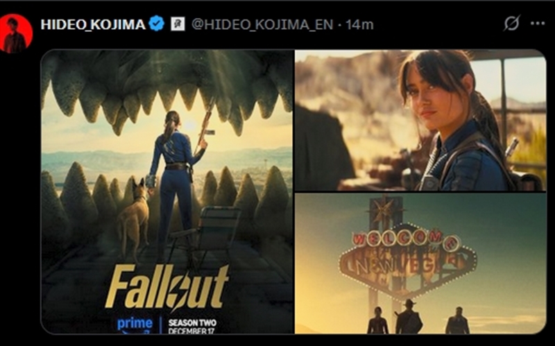Click the prime logo on the poster
This screenshot has height=346, width=555.
coord(135,325)
